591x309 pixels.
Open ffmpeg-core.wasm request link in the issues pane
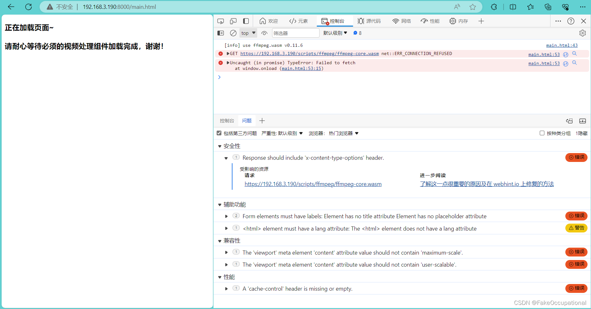click(x=313, y=184)
